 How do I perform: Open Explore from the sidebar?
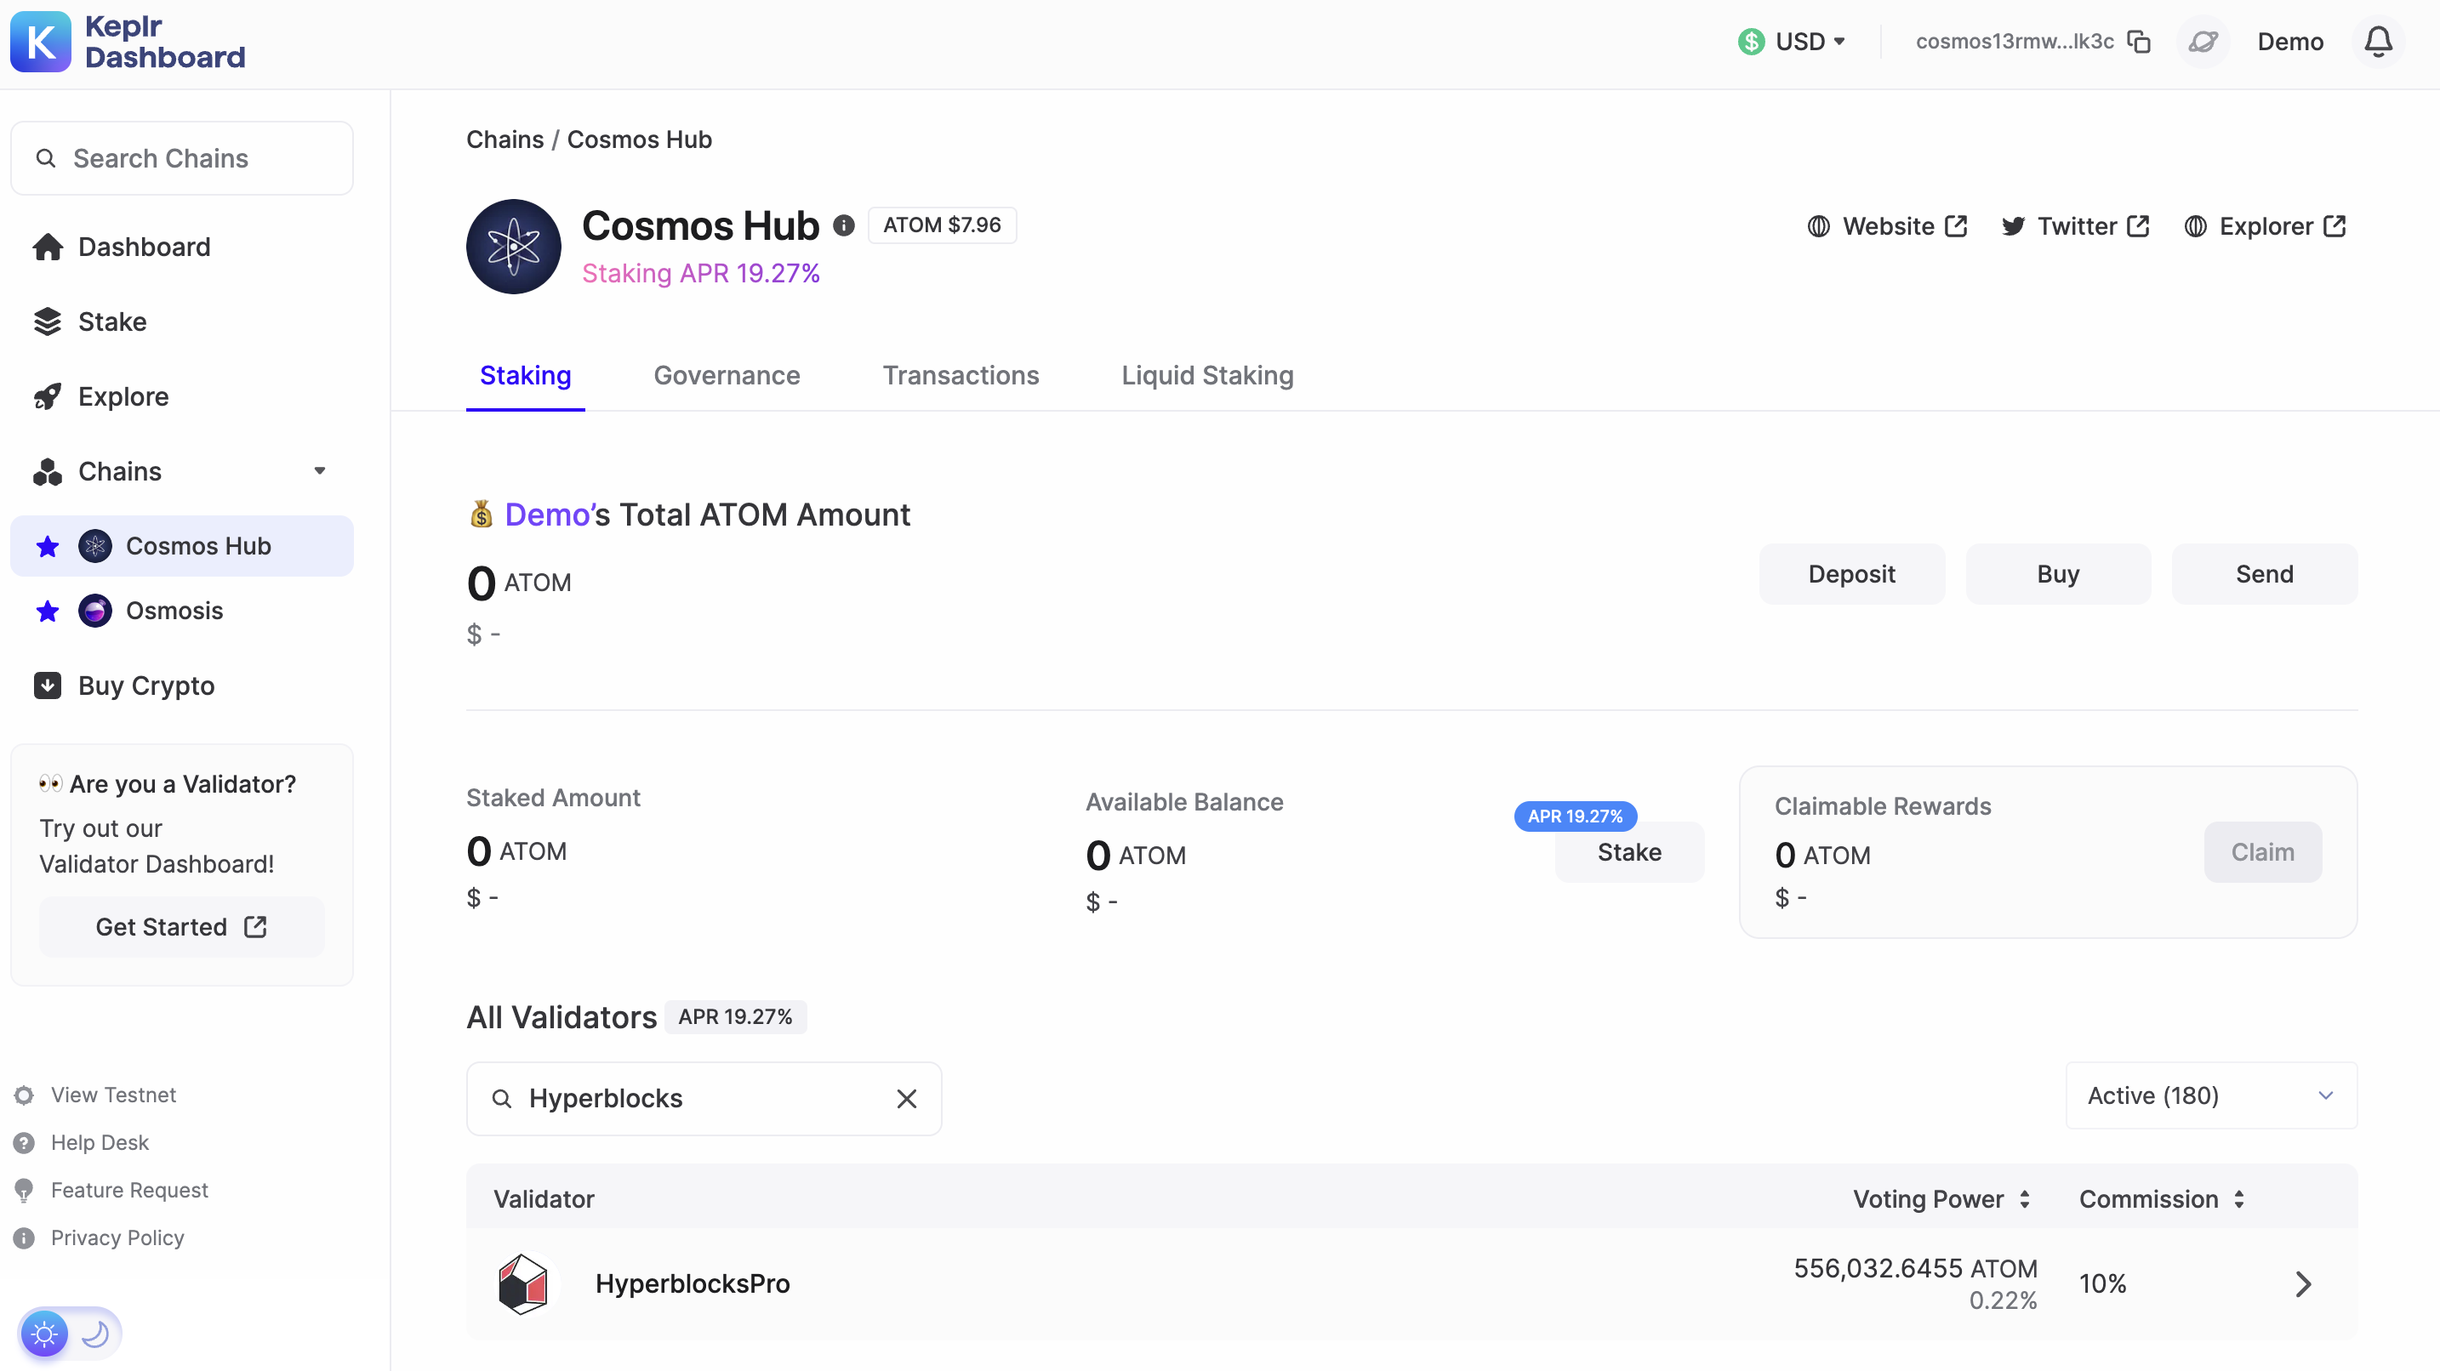pos(123,396)
